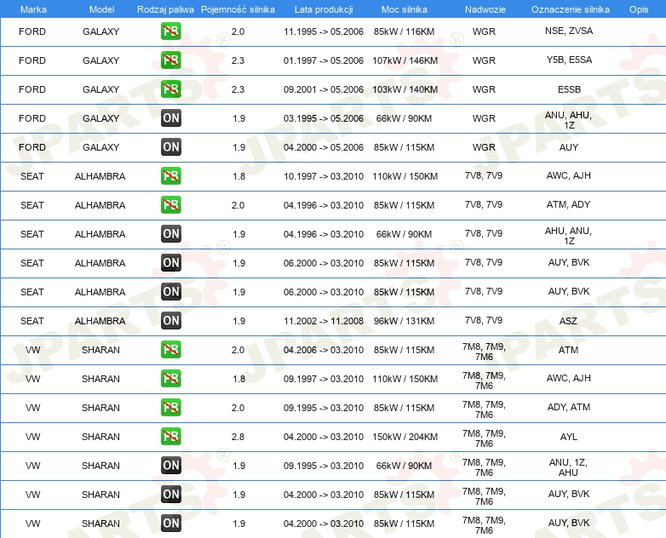Select the Rodzaj paliwa column header
This screenshot has height=538, width=666.
tap(165, 9)
